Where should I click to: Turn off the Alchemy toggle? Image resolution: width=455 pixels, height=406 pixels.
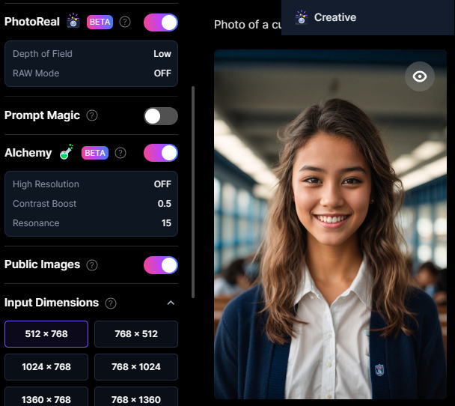[161, 153]
